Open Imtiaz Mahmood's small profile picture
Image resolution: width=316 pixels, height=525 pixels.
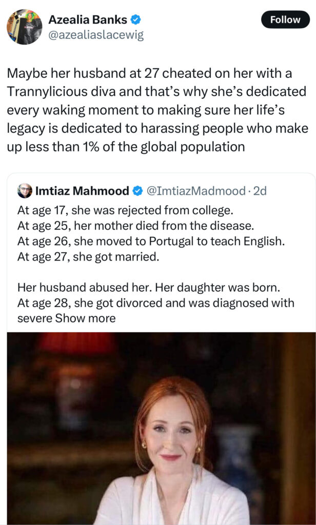click(25, 191)
